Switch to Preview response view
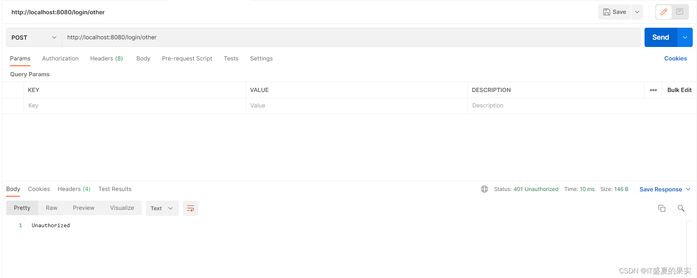697x278 pixels. click(83, 208)
